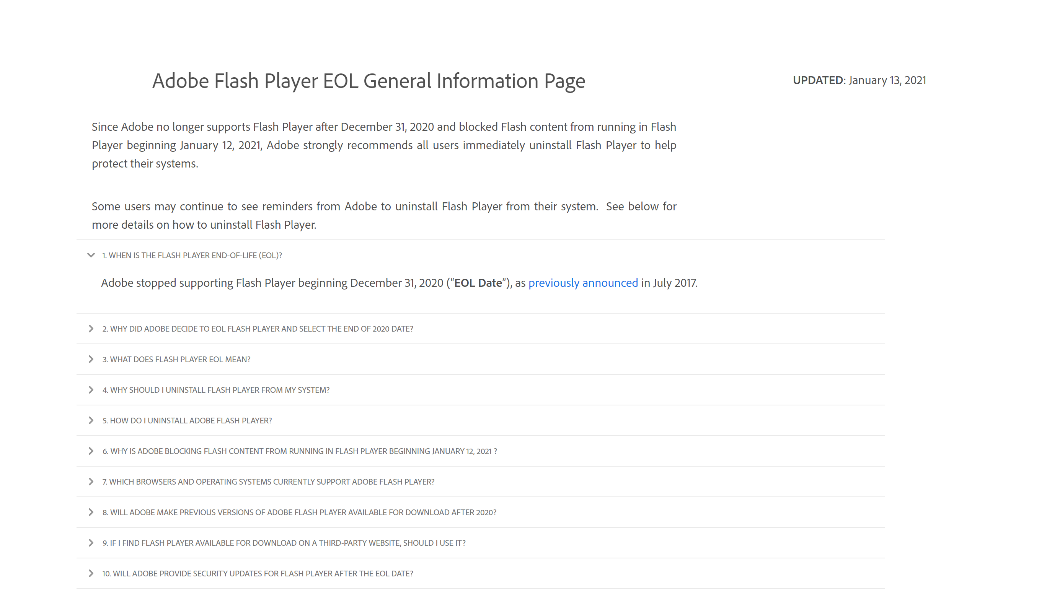Image resolution: width=1047 pixels, height=589 pixels.
Task: Click chevron icon for question 8
Action: pos(91,512)
